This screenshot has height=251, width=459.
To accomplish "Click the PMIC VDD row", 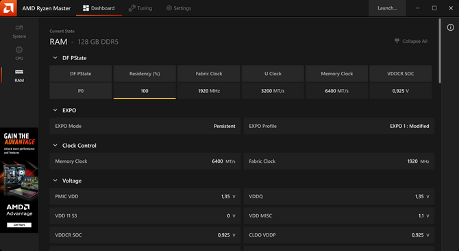I will click(x=145, y=196).
